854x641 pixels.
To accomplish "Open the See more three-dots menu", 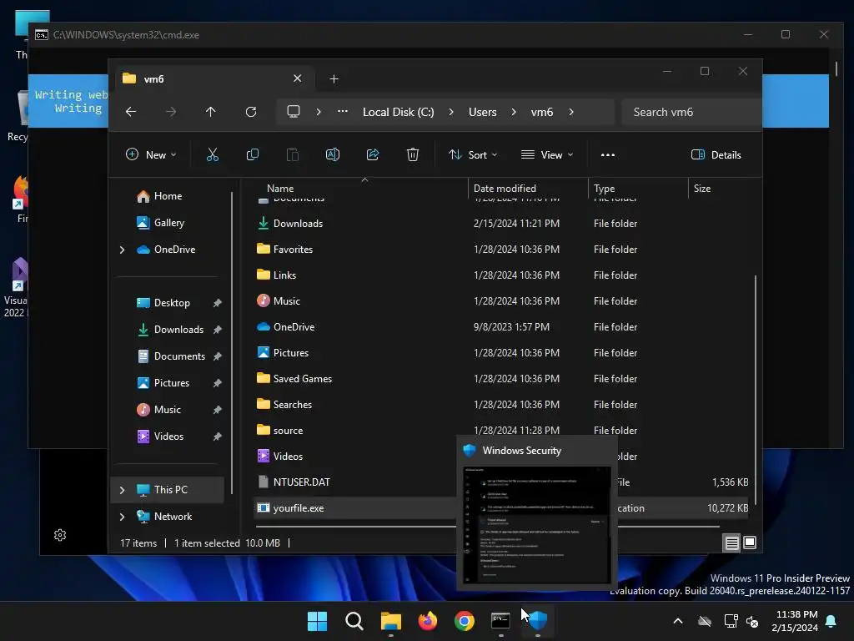I will coord(608,154).
